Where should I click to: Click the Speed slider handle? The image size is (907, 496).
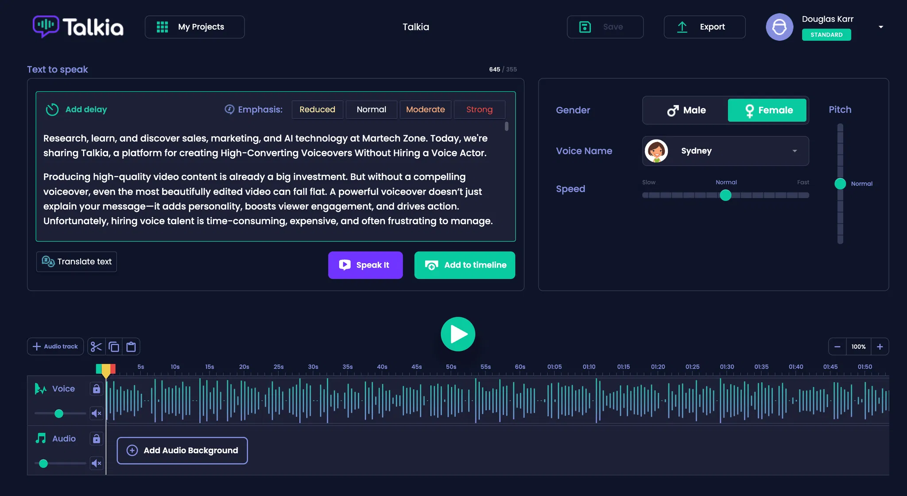click(725, 195)
